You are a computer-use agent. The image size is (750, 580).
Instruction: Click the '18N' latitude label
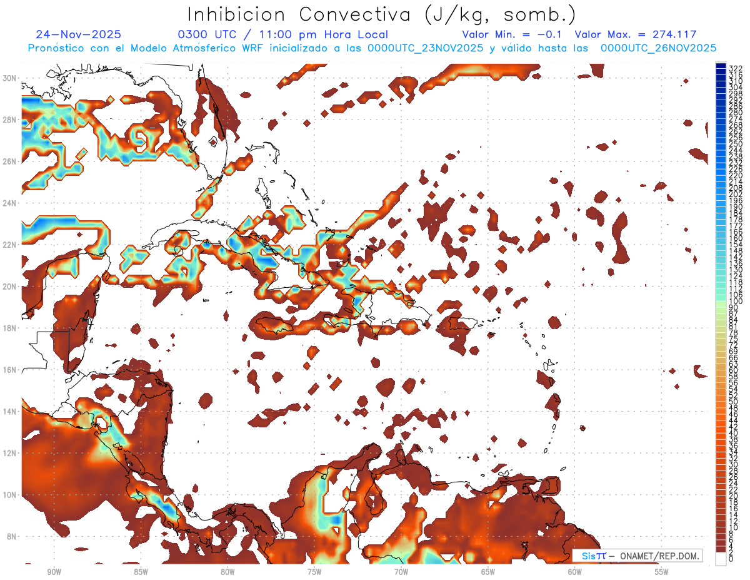coord(10,328)
